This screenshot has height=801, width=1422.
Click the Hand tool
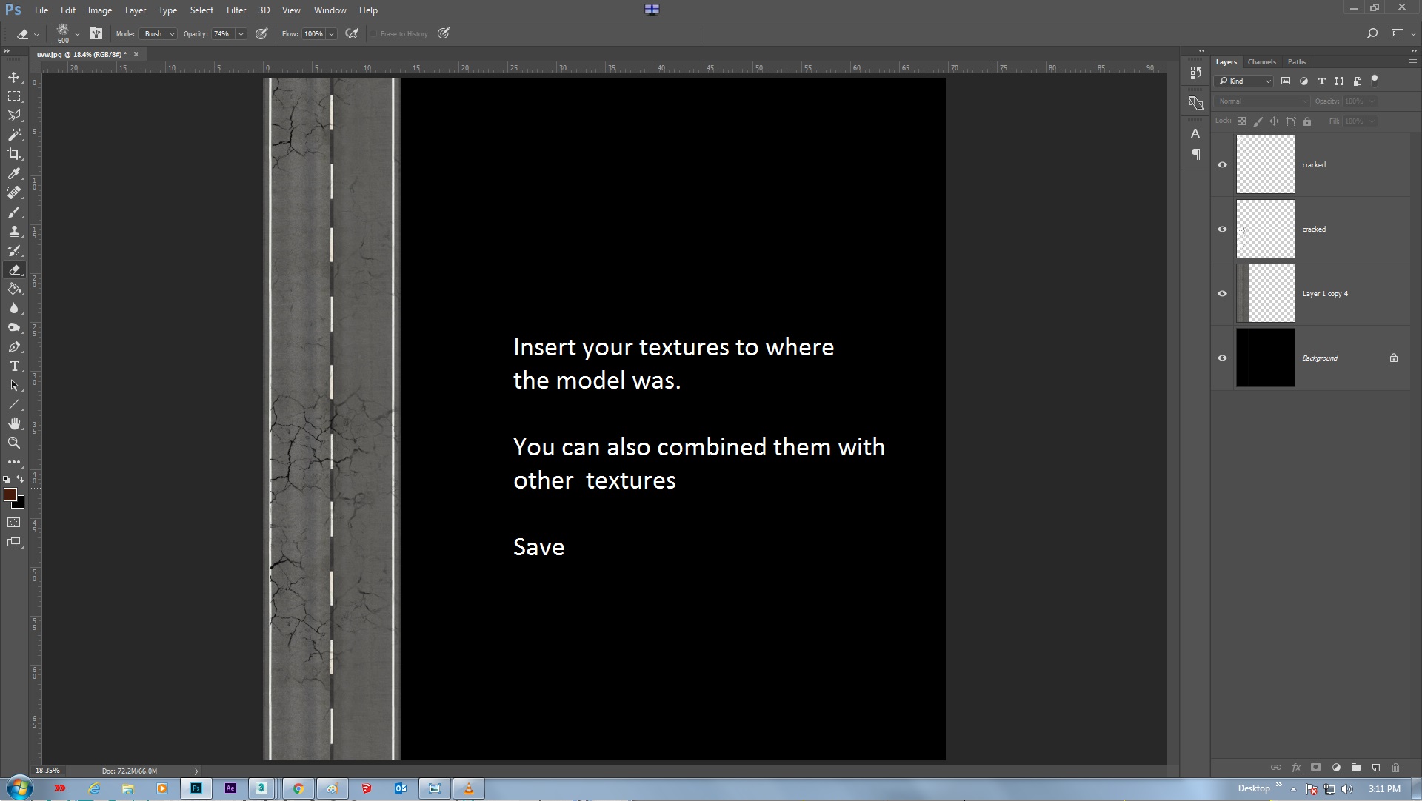(x=13, y=423)
